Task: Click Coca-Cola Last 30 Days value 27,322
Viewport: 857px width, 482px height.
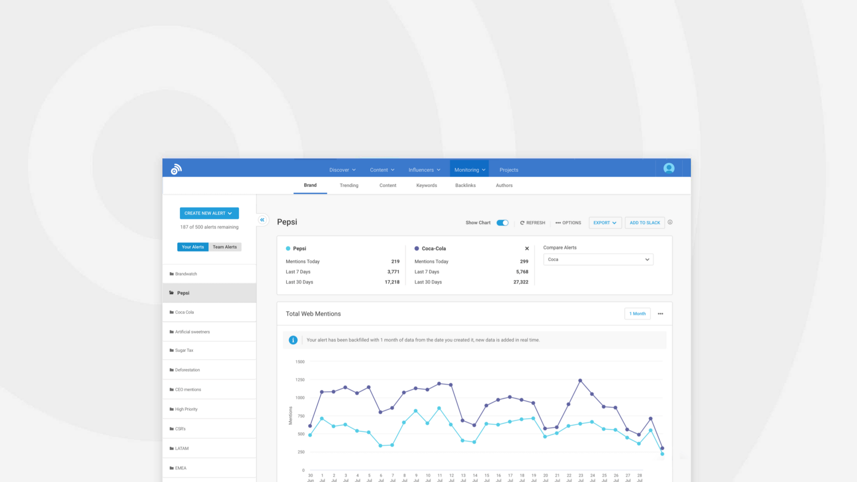Action: coord(521,282)
